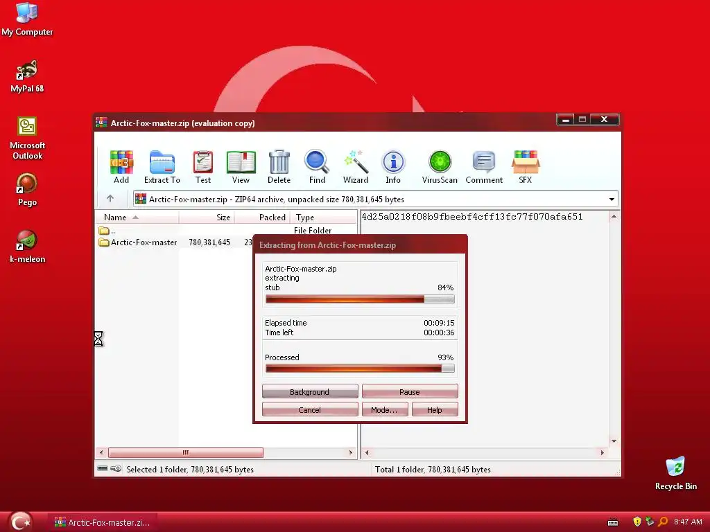Click the status bar drive icon
710x532 pixels.
pyautogui.click(x=103, y=468)
